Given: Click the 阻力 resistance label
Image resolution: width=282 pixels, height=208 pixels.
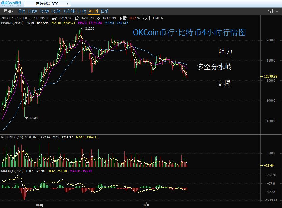Looking at the screenshot, I should click(225, 52).
